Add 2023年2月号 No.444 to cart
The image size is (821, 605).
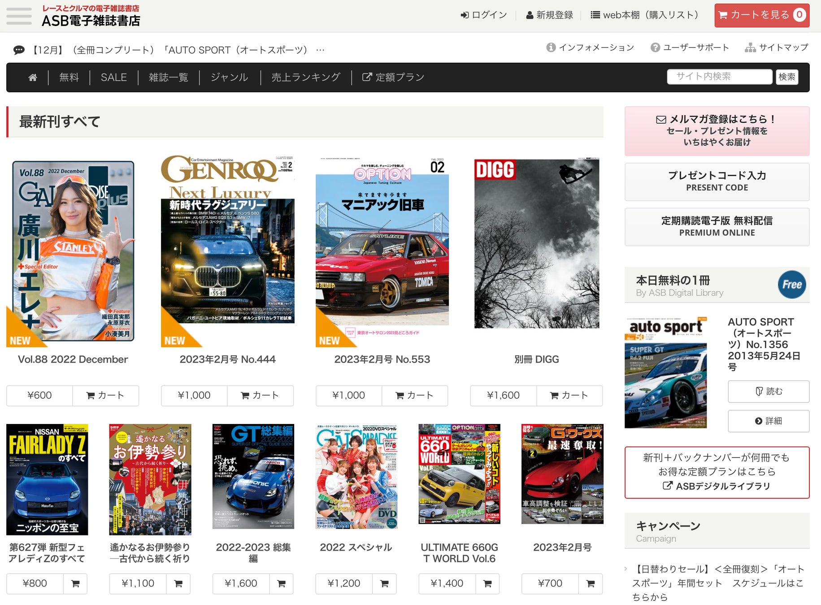260,396
